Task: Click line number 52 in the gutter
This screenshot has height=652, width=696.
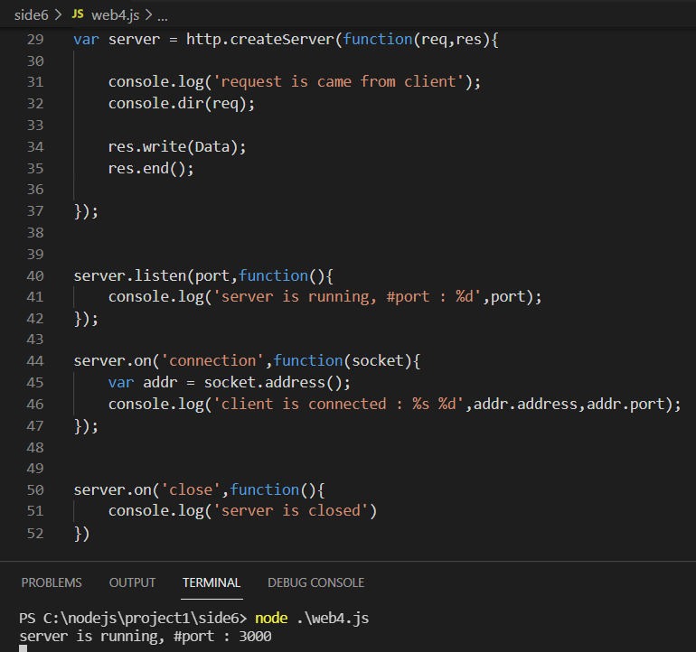Action: [x=35, y=533]
